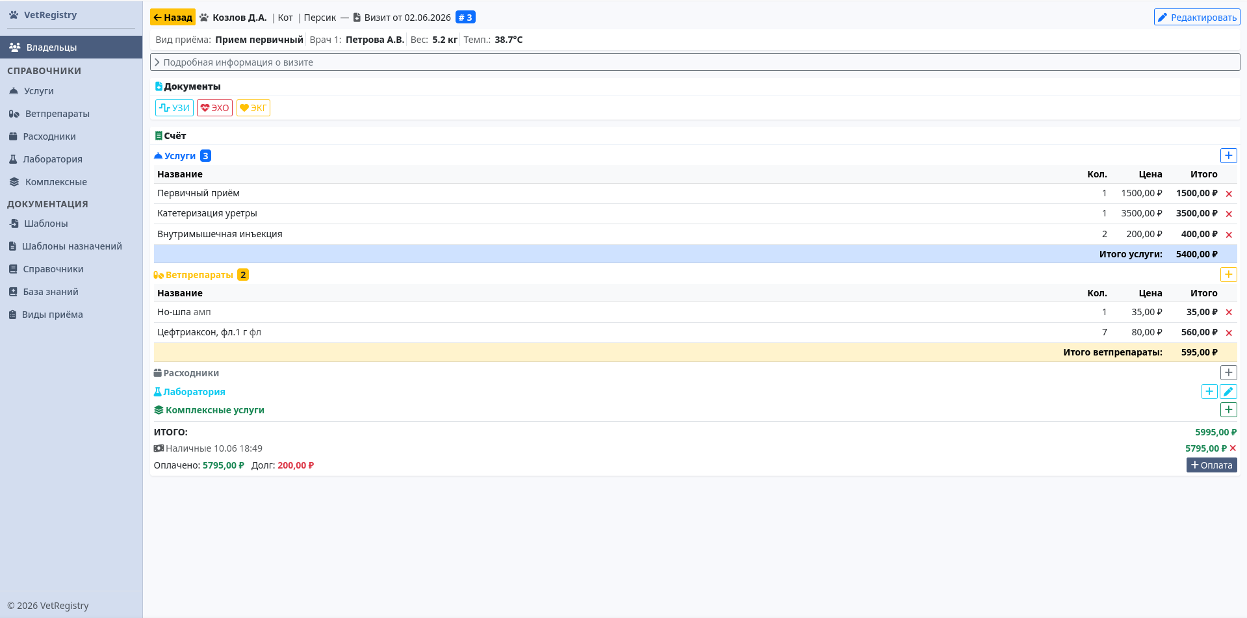Click drugs total 595,00 ₽
Screen dimensions: 1247x618
[x=1200, y=352]
